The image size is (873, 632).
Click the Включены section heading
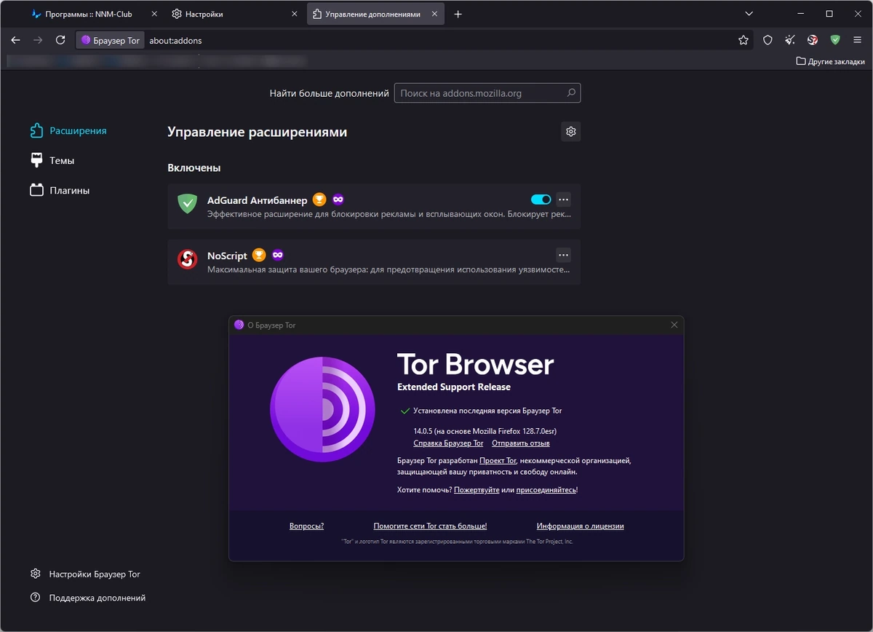click(194, 167)
